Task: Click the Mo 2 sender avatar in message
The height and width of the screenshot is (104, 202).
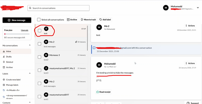Action: [x=99, y=27]
